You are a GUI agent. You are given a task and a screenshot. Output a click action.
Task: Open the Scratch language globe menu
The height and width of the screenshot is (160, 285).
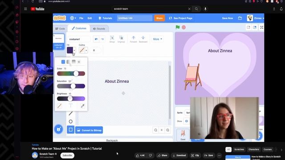[x=73, y=18]
